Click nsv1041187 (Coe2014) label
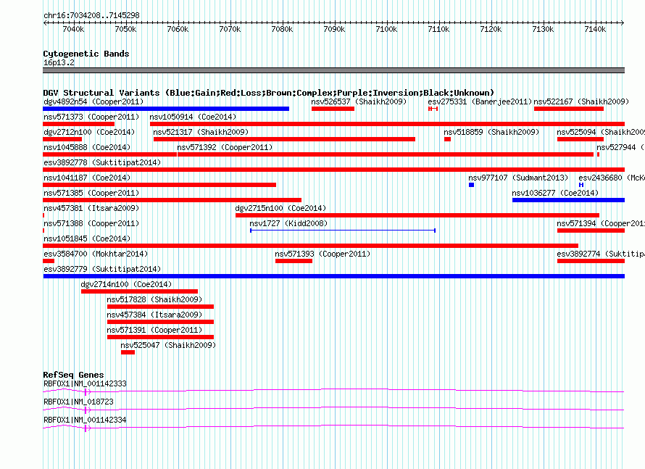Screen dimensions: 645x469 (x=87, y=178)
